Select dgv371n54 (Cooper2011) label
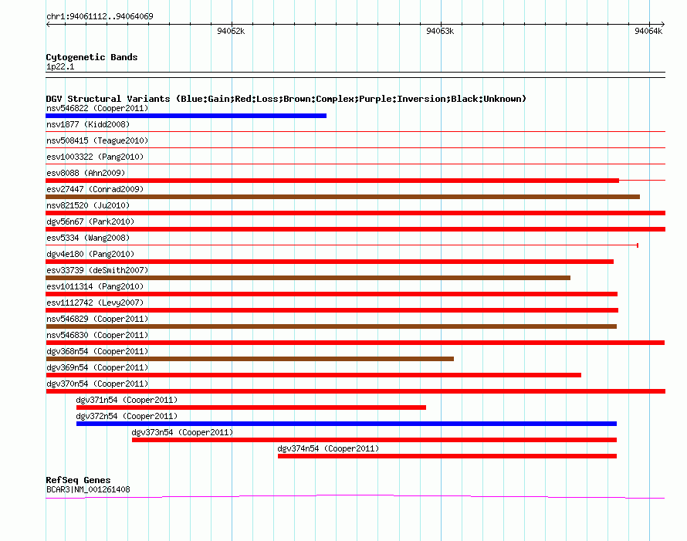 click(127, 400)
